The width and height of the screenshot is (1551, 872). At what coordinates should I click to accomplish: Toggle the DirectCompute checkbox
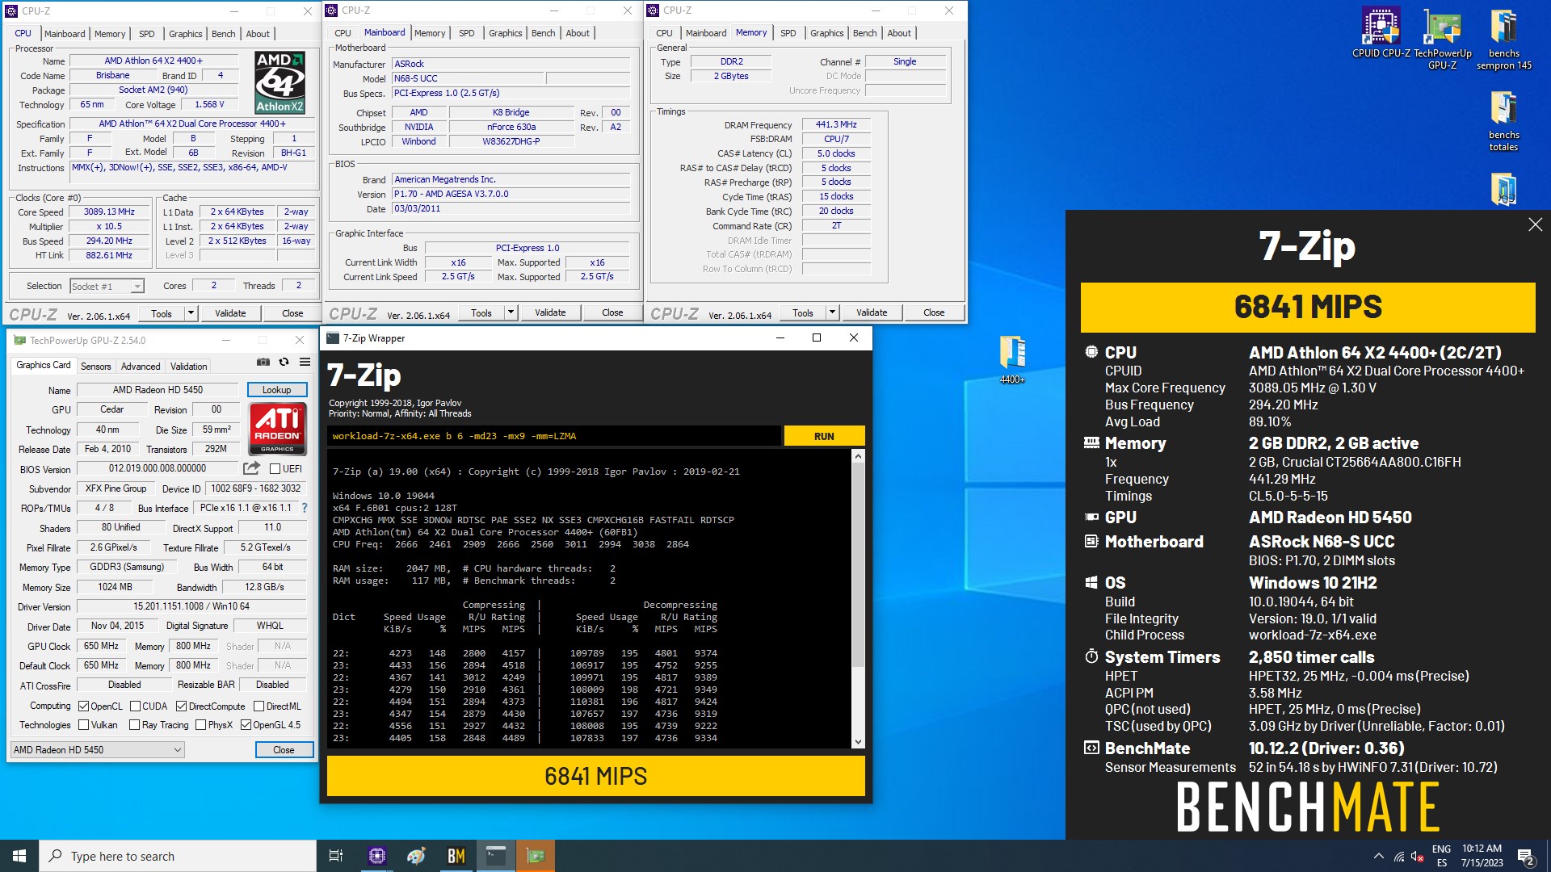[182, 706]
